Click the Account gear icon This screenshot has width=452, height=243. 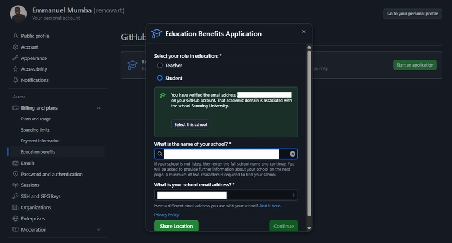(15, 47)
